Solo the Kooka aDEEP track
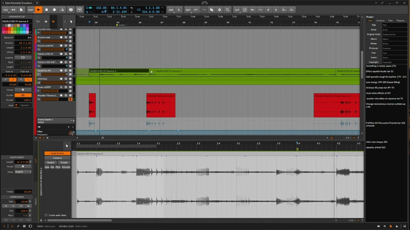 point(66,87)
